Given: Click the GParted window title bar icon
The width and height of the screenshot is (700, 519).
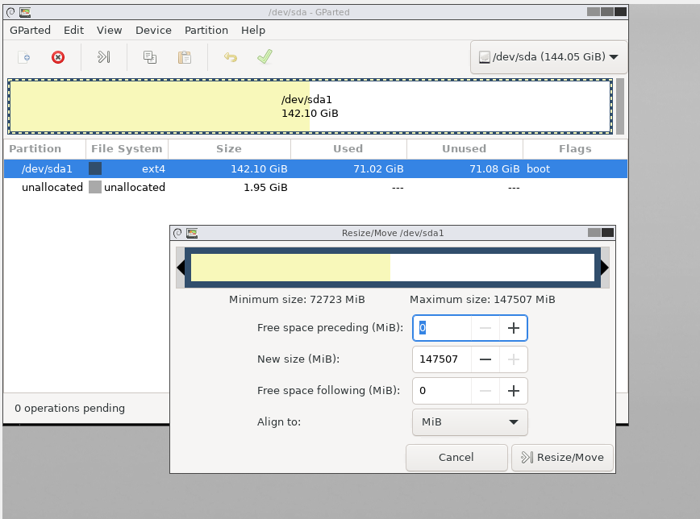Looking at the screenshot, I should point(25,11).
